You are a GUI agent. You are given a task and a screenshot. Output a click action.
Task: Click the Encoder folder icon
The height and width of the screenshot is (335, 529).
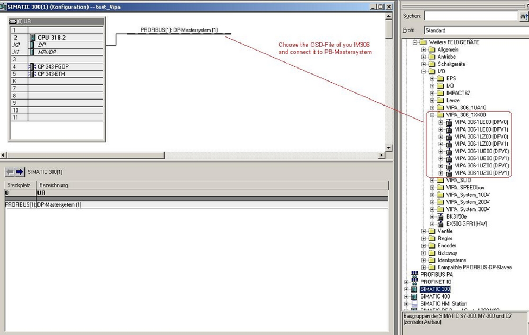point(431,245)
